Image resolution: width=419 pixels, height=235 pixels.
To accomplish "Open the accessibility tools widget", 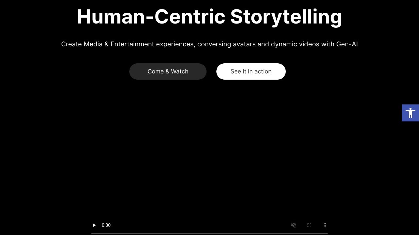I will point(410,113).
